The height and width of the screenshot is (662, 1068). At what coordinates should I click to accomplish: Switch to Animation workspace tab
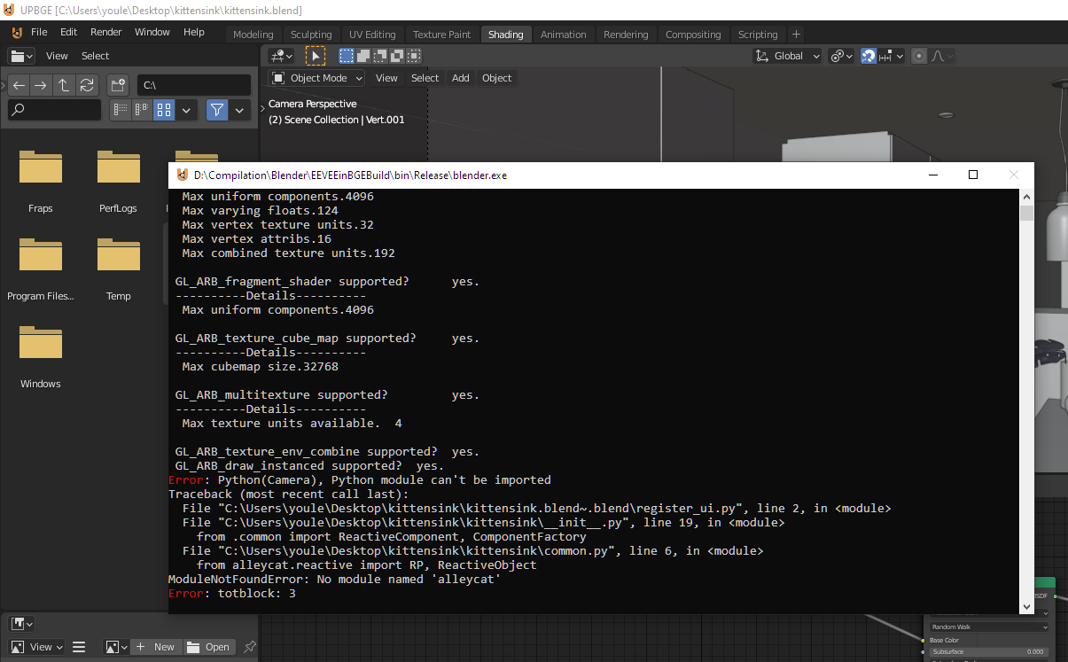pos(564,35)
